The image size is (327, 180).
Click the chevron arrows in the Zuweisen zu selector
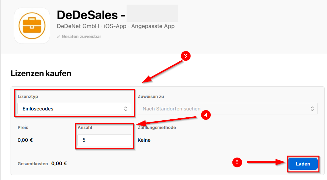pos(312,109)
